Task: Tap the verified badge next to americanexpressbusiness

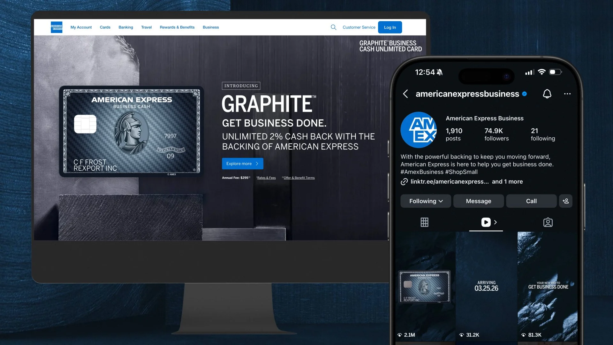Action: point(525,94)
